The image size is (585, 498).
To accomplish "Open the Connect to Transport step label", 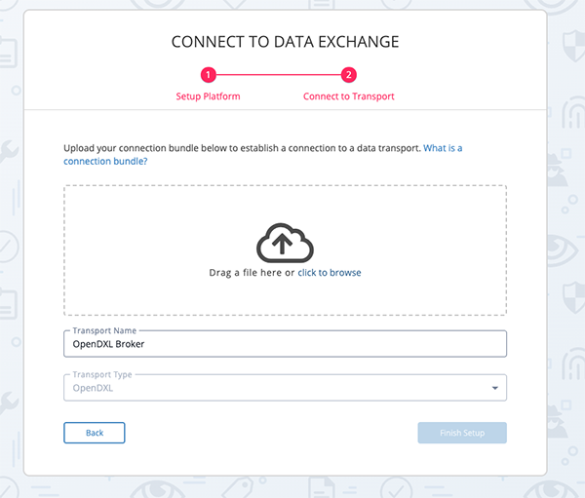I will click(x=348, y=96).
